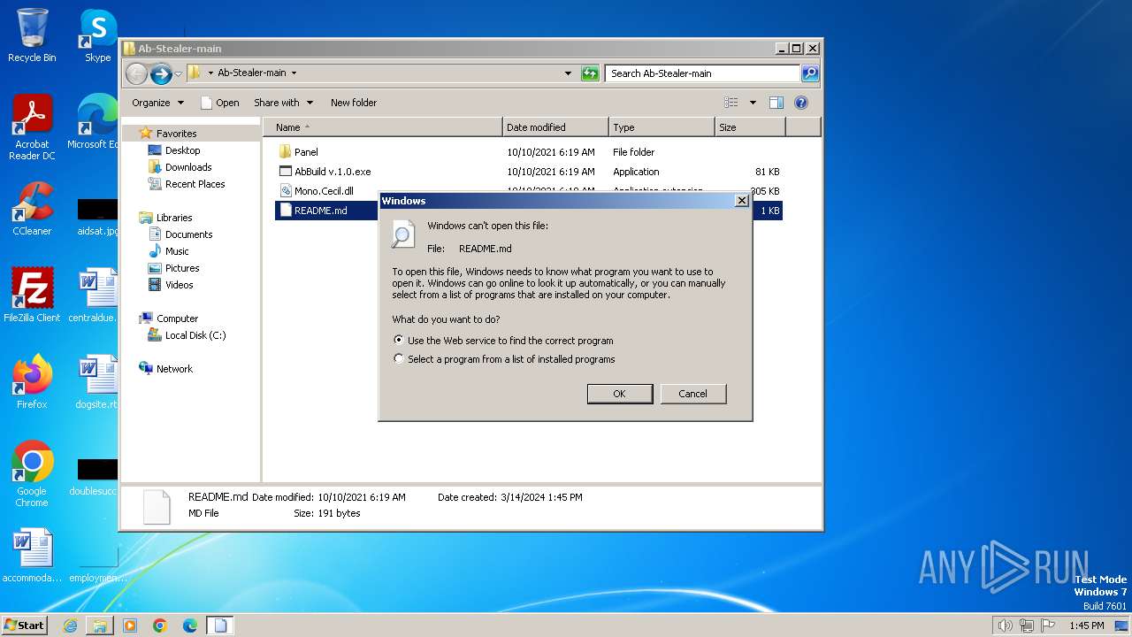Screen dimensions: 1132x637
Task: Open the accommoda Word document icon
Action: coord(32,556)
